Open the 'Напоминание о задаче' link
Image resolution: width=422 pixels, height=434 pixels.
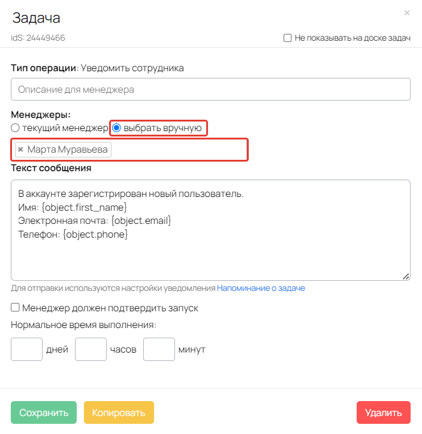pyautogui.click(x=261, y=288)
